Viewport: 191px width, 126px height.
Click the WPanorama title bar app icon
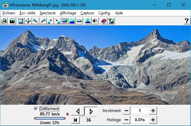[x=5, y=5]
